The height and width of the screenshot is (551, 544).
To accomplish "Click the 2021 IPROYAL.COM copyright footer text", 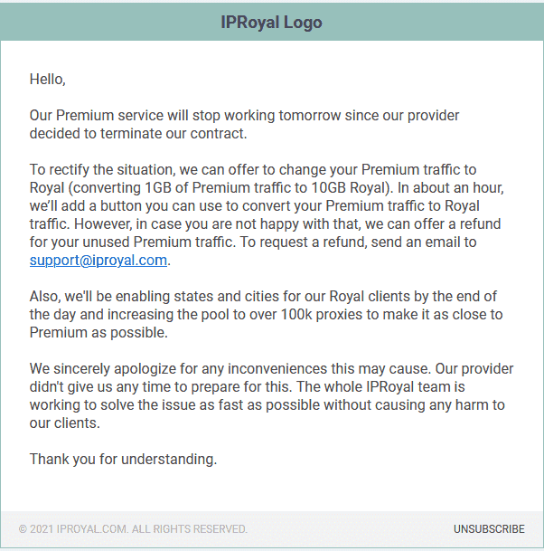I will coord(133,529).
